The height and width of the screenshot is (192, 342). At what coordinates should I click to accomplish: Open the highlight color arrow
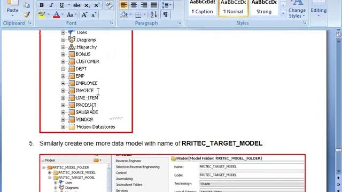click(x=49, y=14)
